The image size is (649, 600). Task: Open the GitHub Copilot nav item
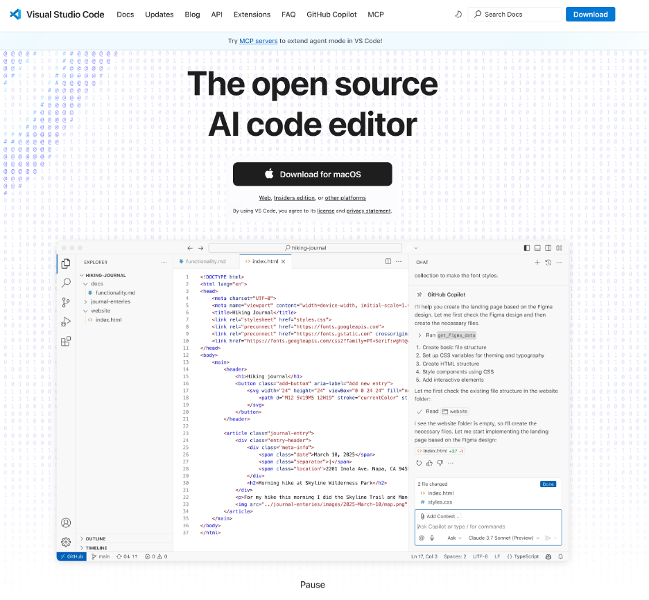coord(331,15)
